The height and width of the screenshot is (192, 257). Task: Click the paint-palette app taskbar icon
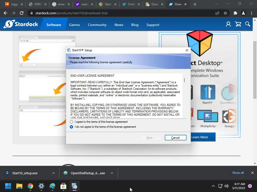(x=52, y=186)
